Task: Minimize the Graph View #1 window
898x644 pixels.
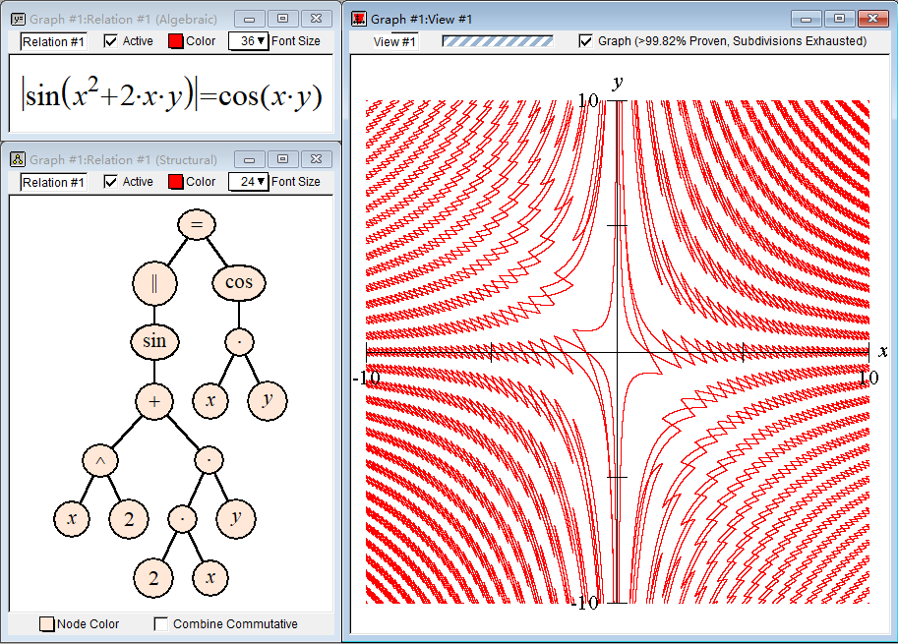Action: [807, 19]
